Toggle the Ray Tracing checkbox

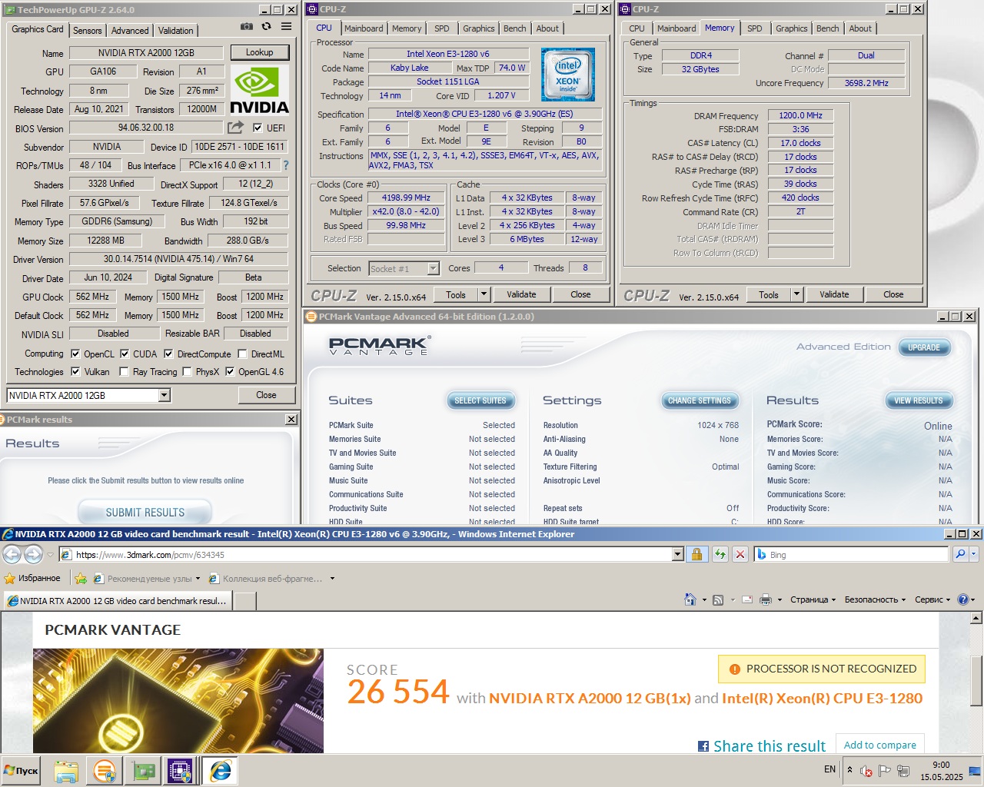click(x=124, y=372)
